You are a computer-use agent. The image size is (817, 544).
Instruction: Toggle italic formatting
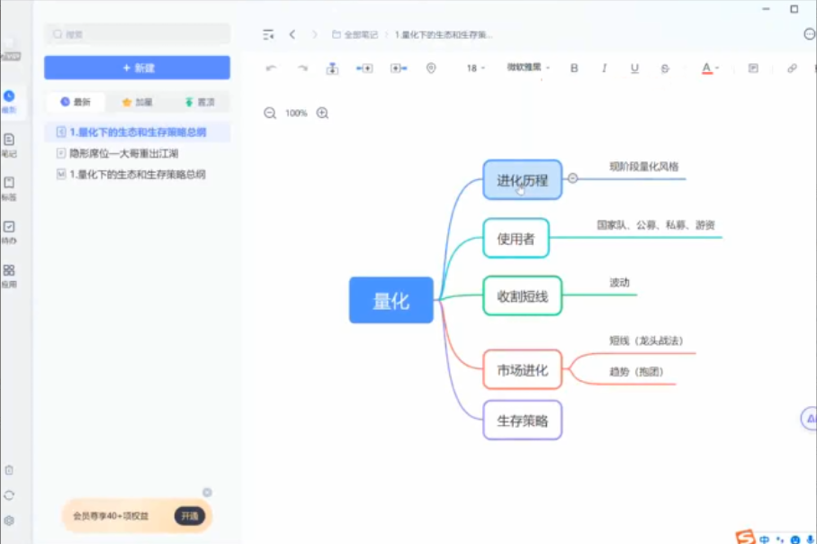604,68
